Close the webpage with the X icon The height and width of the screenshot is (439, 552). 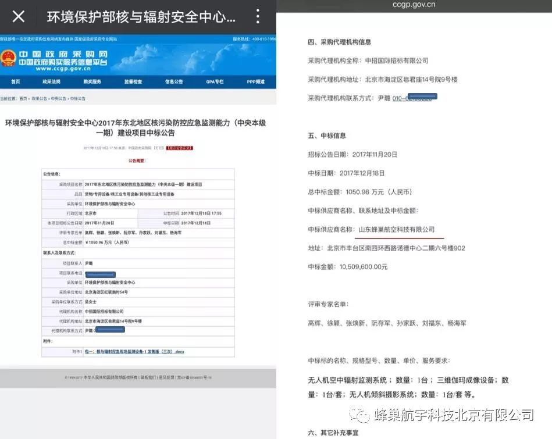19,16
